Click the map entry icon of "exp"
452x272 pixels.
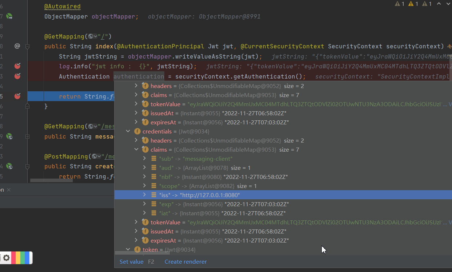point(154,204)
